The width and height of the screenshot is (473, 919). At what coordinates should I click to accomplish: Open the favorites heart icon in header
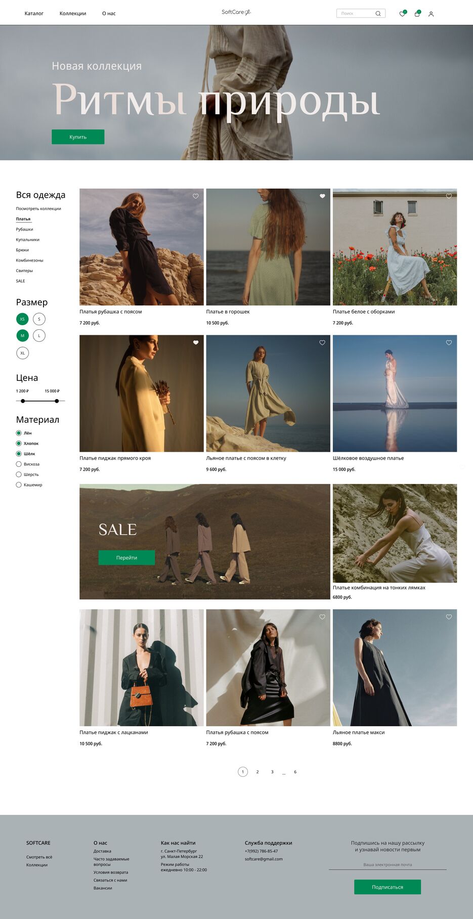coord(402,14)
